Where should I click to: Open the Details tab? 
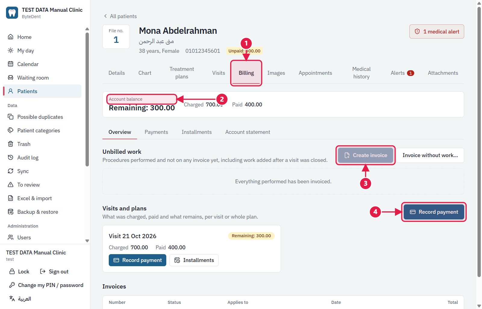(x=117, y=73)
